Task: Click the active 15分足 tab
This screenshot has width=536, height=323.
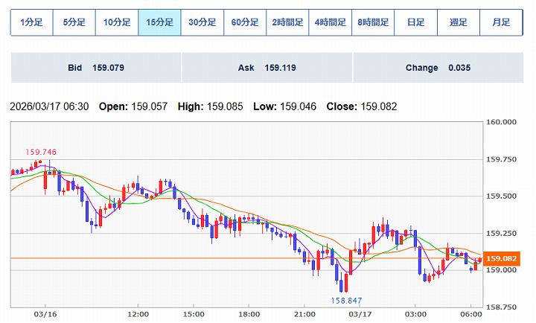Action: 160,22
